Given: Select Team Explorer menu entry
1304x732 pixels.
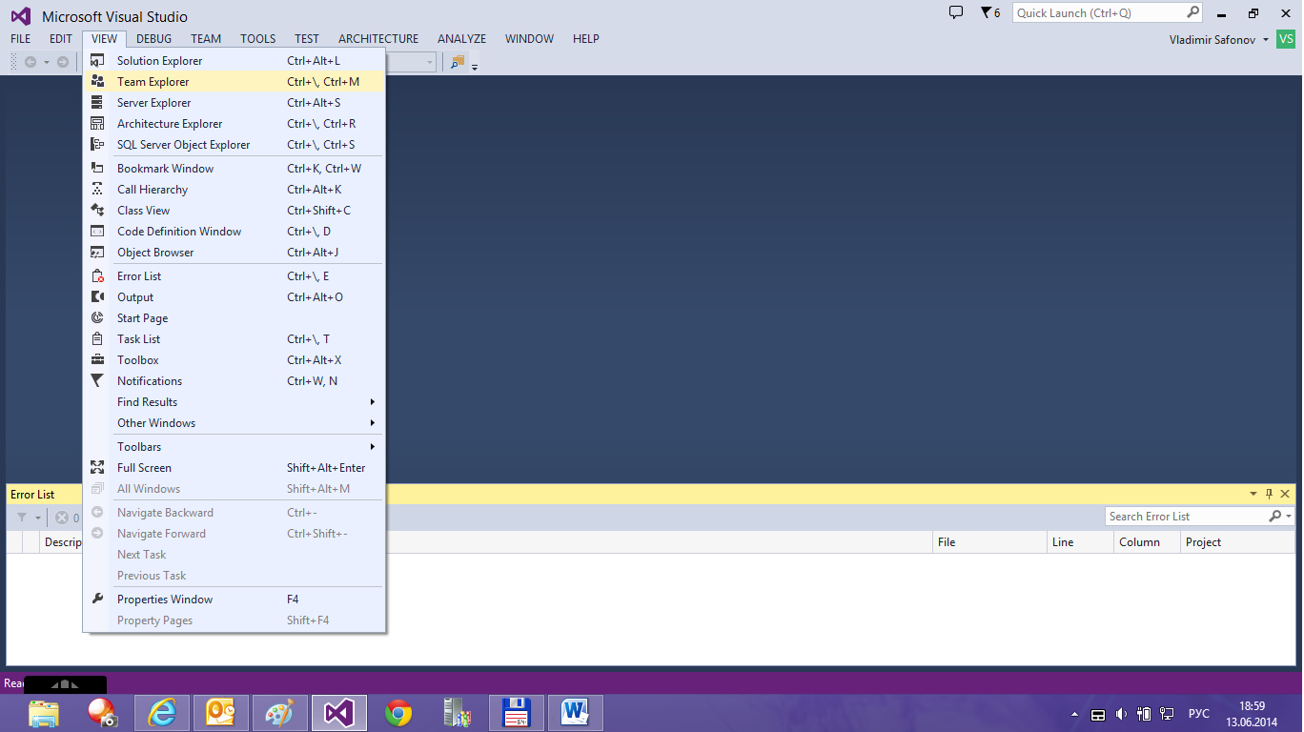Looking at the screenshot, I should tap(234, 82).
